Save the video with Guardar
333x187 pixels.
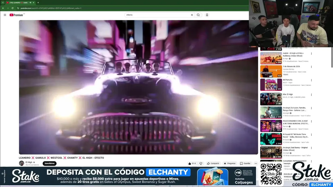(245, 163)
